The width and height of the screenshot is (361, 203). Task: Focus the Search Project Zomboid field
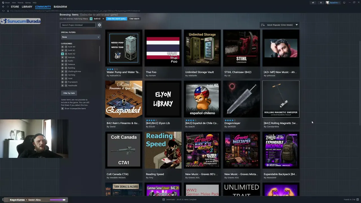pos(78,25)
